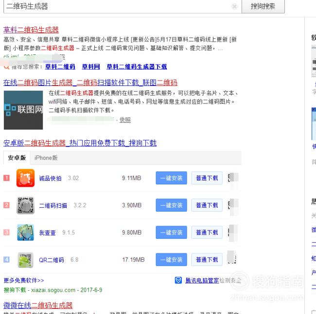The image size is (316, 314).
Task: Click the 联图网 thumbnail image
Action: pyautogui.click(x=23, y=110)
